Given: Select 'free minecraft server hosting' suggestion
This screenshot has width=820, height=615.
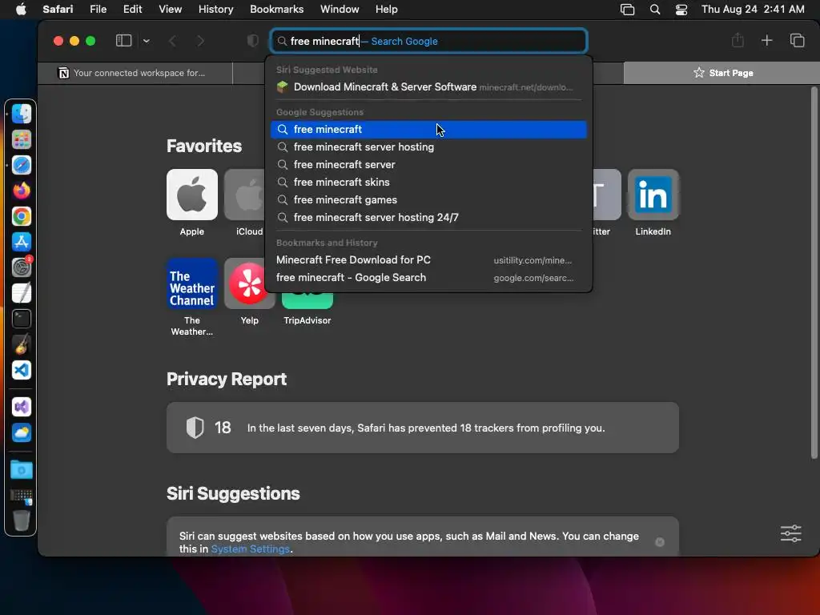Looking at the screenshot, I should click(429, 147).
